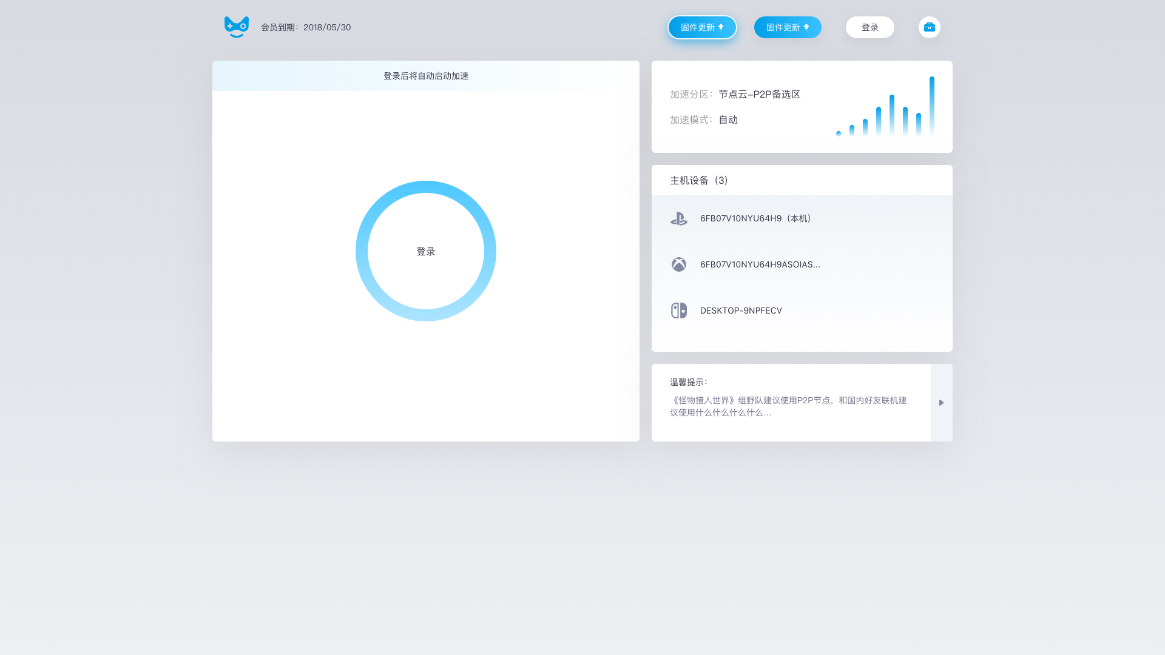The height and width of the screenshot is (655, 1165).
Task: Click the white 登录 button in header
Action: coord(870,27)
